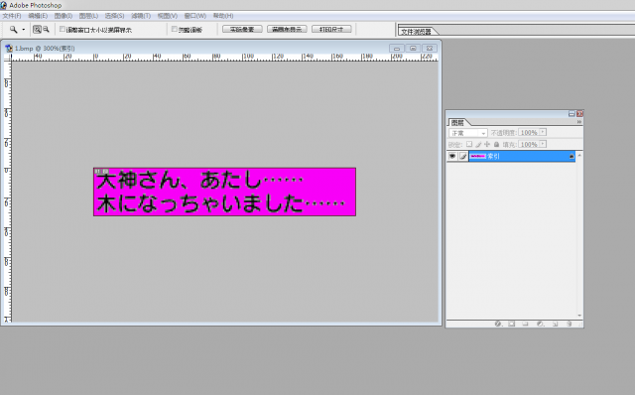635x395 pixels.
Task: Click the 1.bmp document window icon
Action: (x=9, y=49)
